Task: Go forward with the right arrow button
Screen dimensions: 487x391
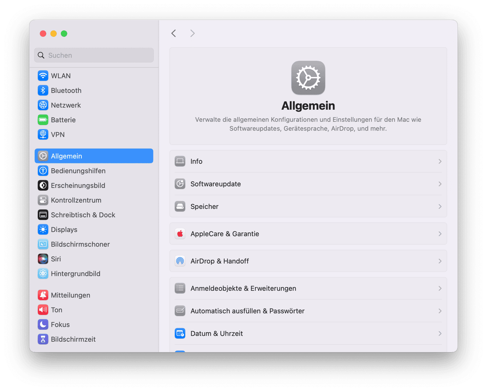Action: point(193,33)
